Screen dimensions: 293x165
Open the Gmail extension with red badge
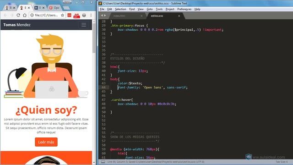tap(76, 16)
